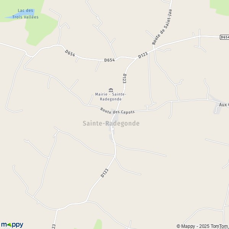
Task: Click the Route des Capots road label
Action: pos(117,111)
